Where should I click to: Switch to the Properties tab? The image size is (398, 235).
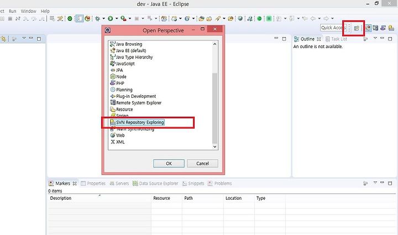click(x=93, y=184)
